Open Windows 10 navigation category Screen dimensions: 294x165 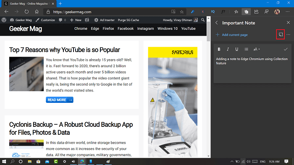point(168,29)
